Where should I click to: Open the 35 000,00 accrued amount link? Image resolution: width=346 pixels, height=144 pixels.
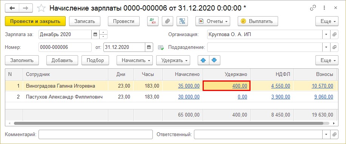189,86
